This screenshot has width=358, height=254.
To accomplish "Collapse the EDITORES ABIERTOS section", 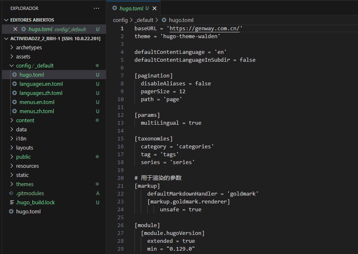I will click(6, 20).
